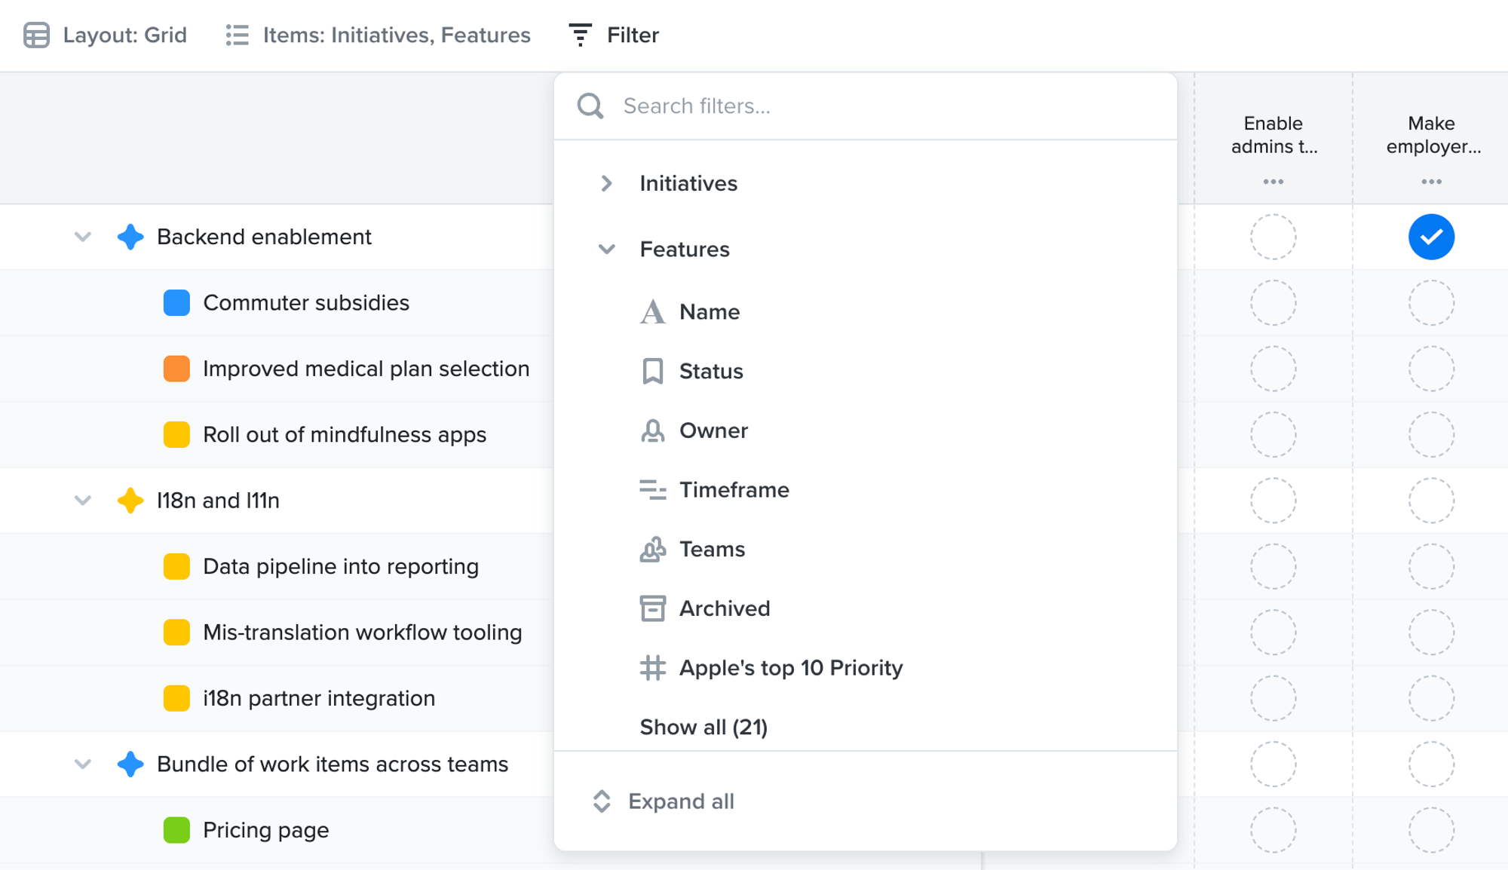Click Show all (21) link
This screenshot has width=1508, height=870.
(703, 727)
